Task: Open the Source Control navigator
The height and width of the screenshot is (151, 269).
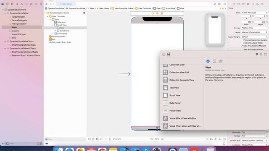Action: point(8,4)
